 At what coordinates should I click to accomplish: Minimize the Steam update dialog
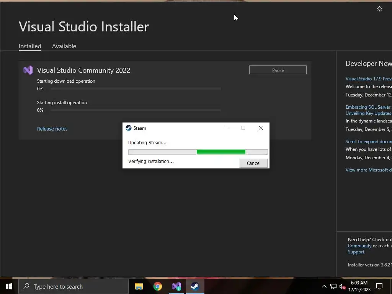click(x=226, y=128)
